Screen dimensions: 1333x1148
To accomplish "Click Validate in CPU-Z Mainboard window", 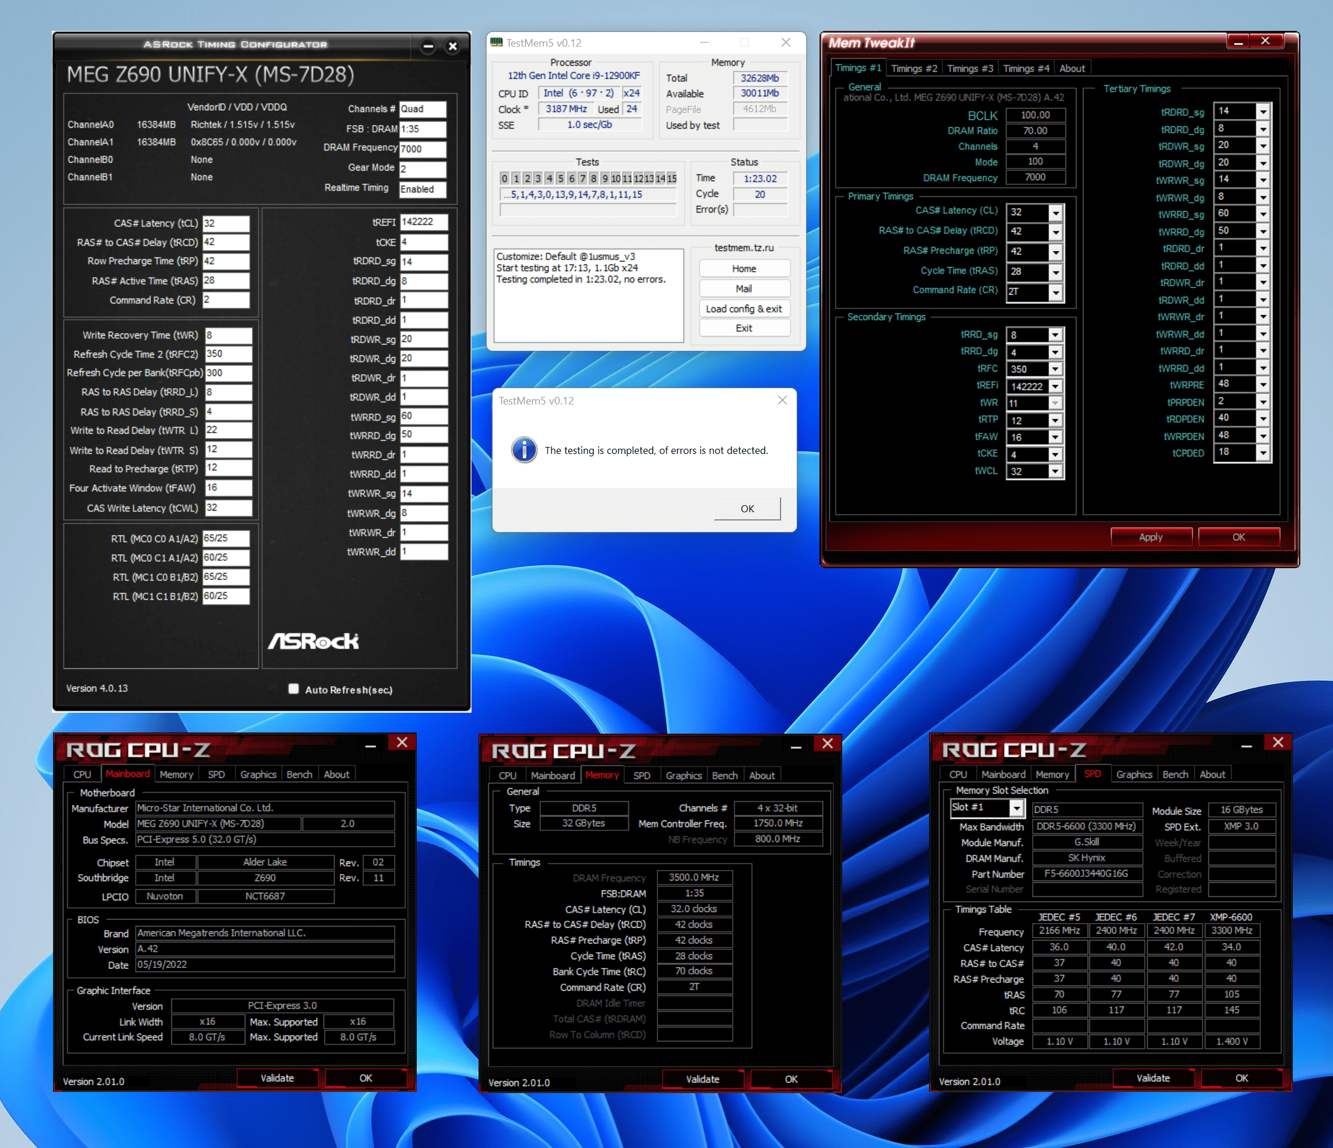I will 277,1078.
